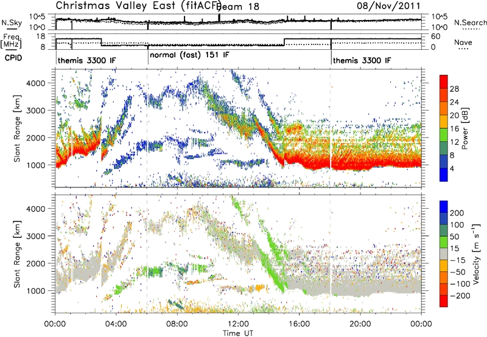Click the light green 15–50 Velocity color bar segment
This screenshot has width=487, height=337.
pos(444,242)
